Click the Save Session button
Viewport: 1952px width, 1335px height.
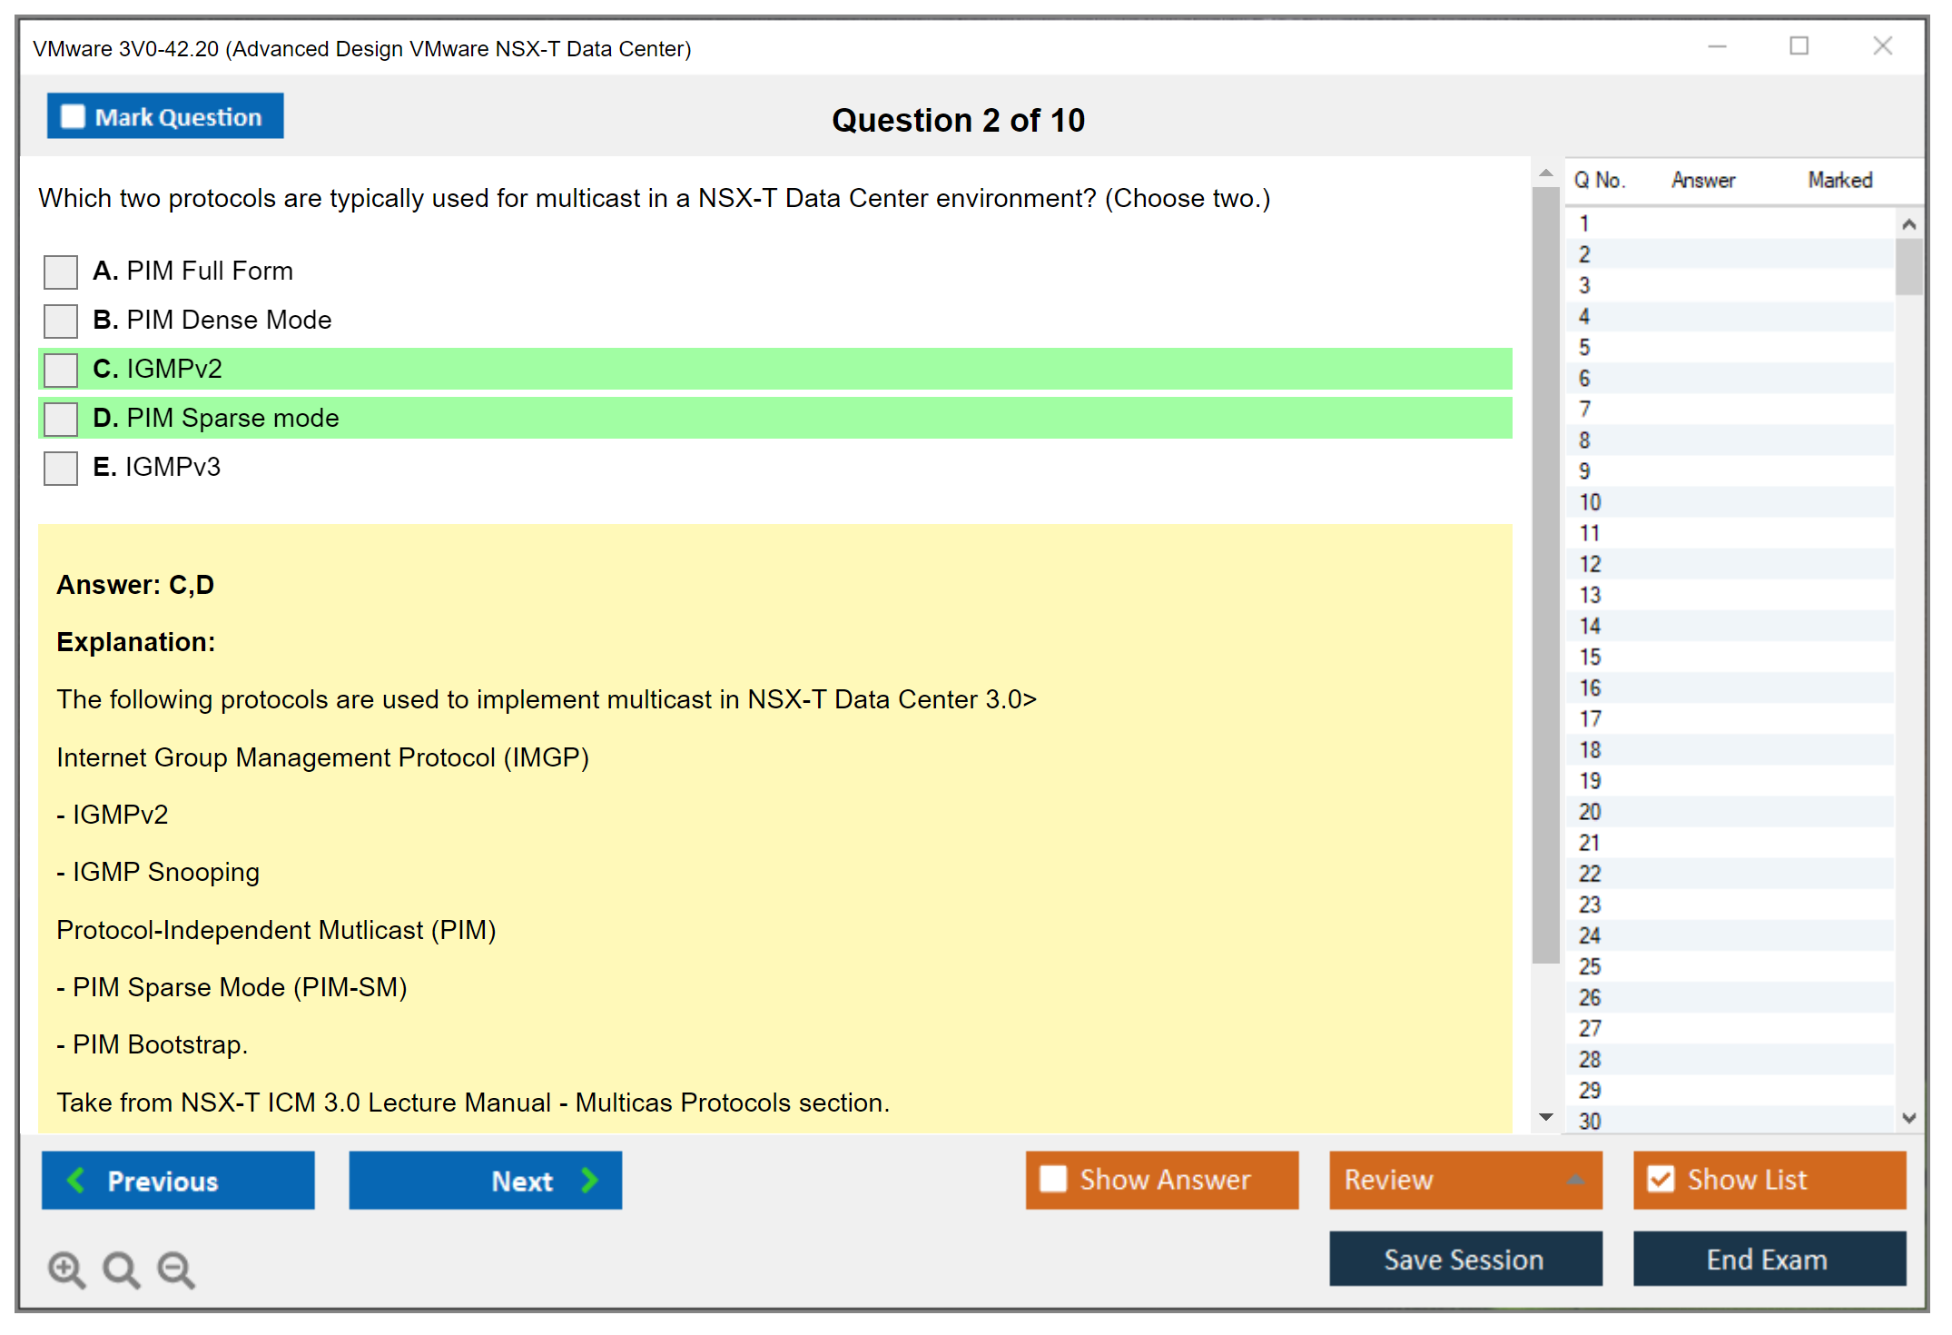(1464, 1260)
